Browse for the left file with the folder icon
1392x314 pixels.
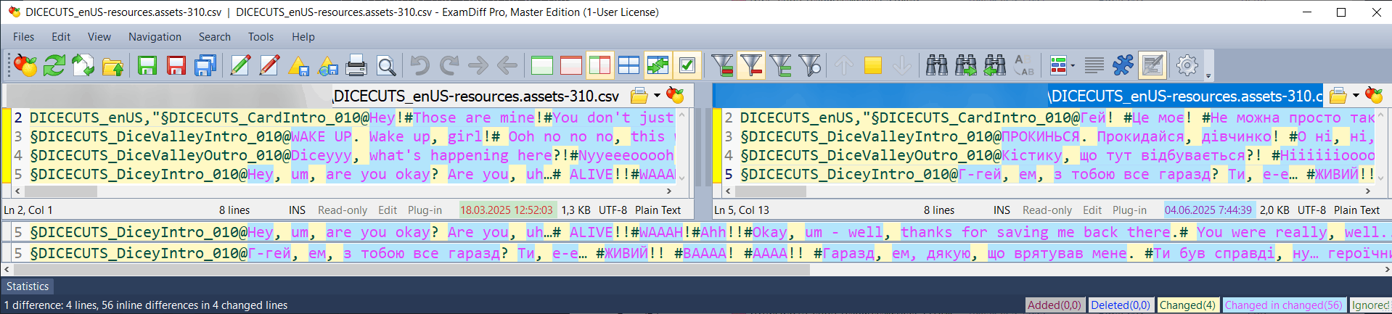click(639, 96)
